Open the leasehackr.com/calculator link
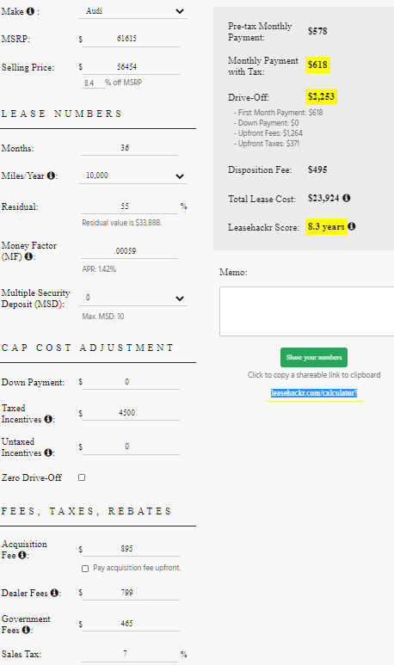 click(314, 393)
